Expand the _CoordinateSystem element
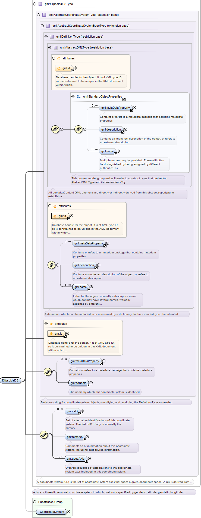 (68, 512)
